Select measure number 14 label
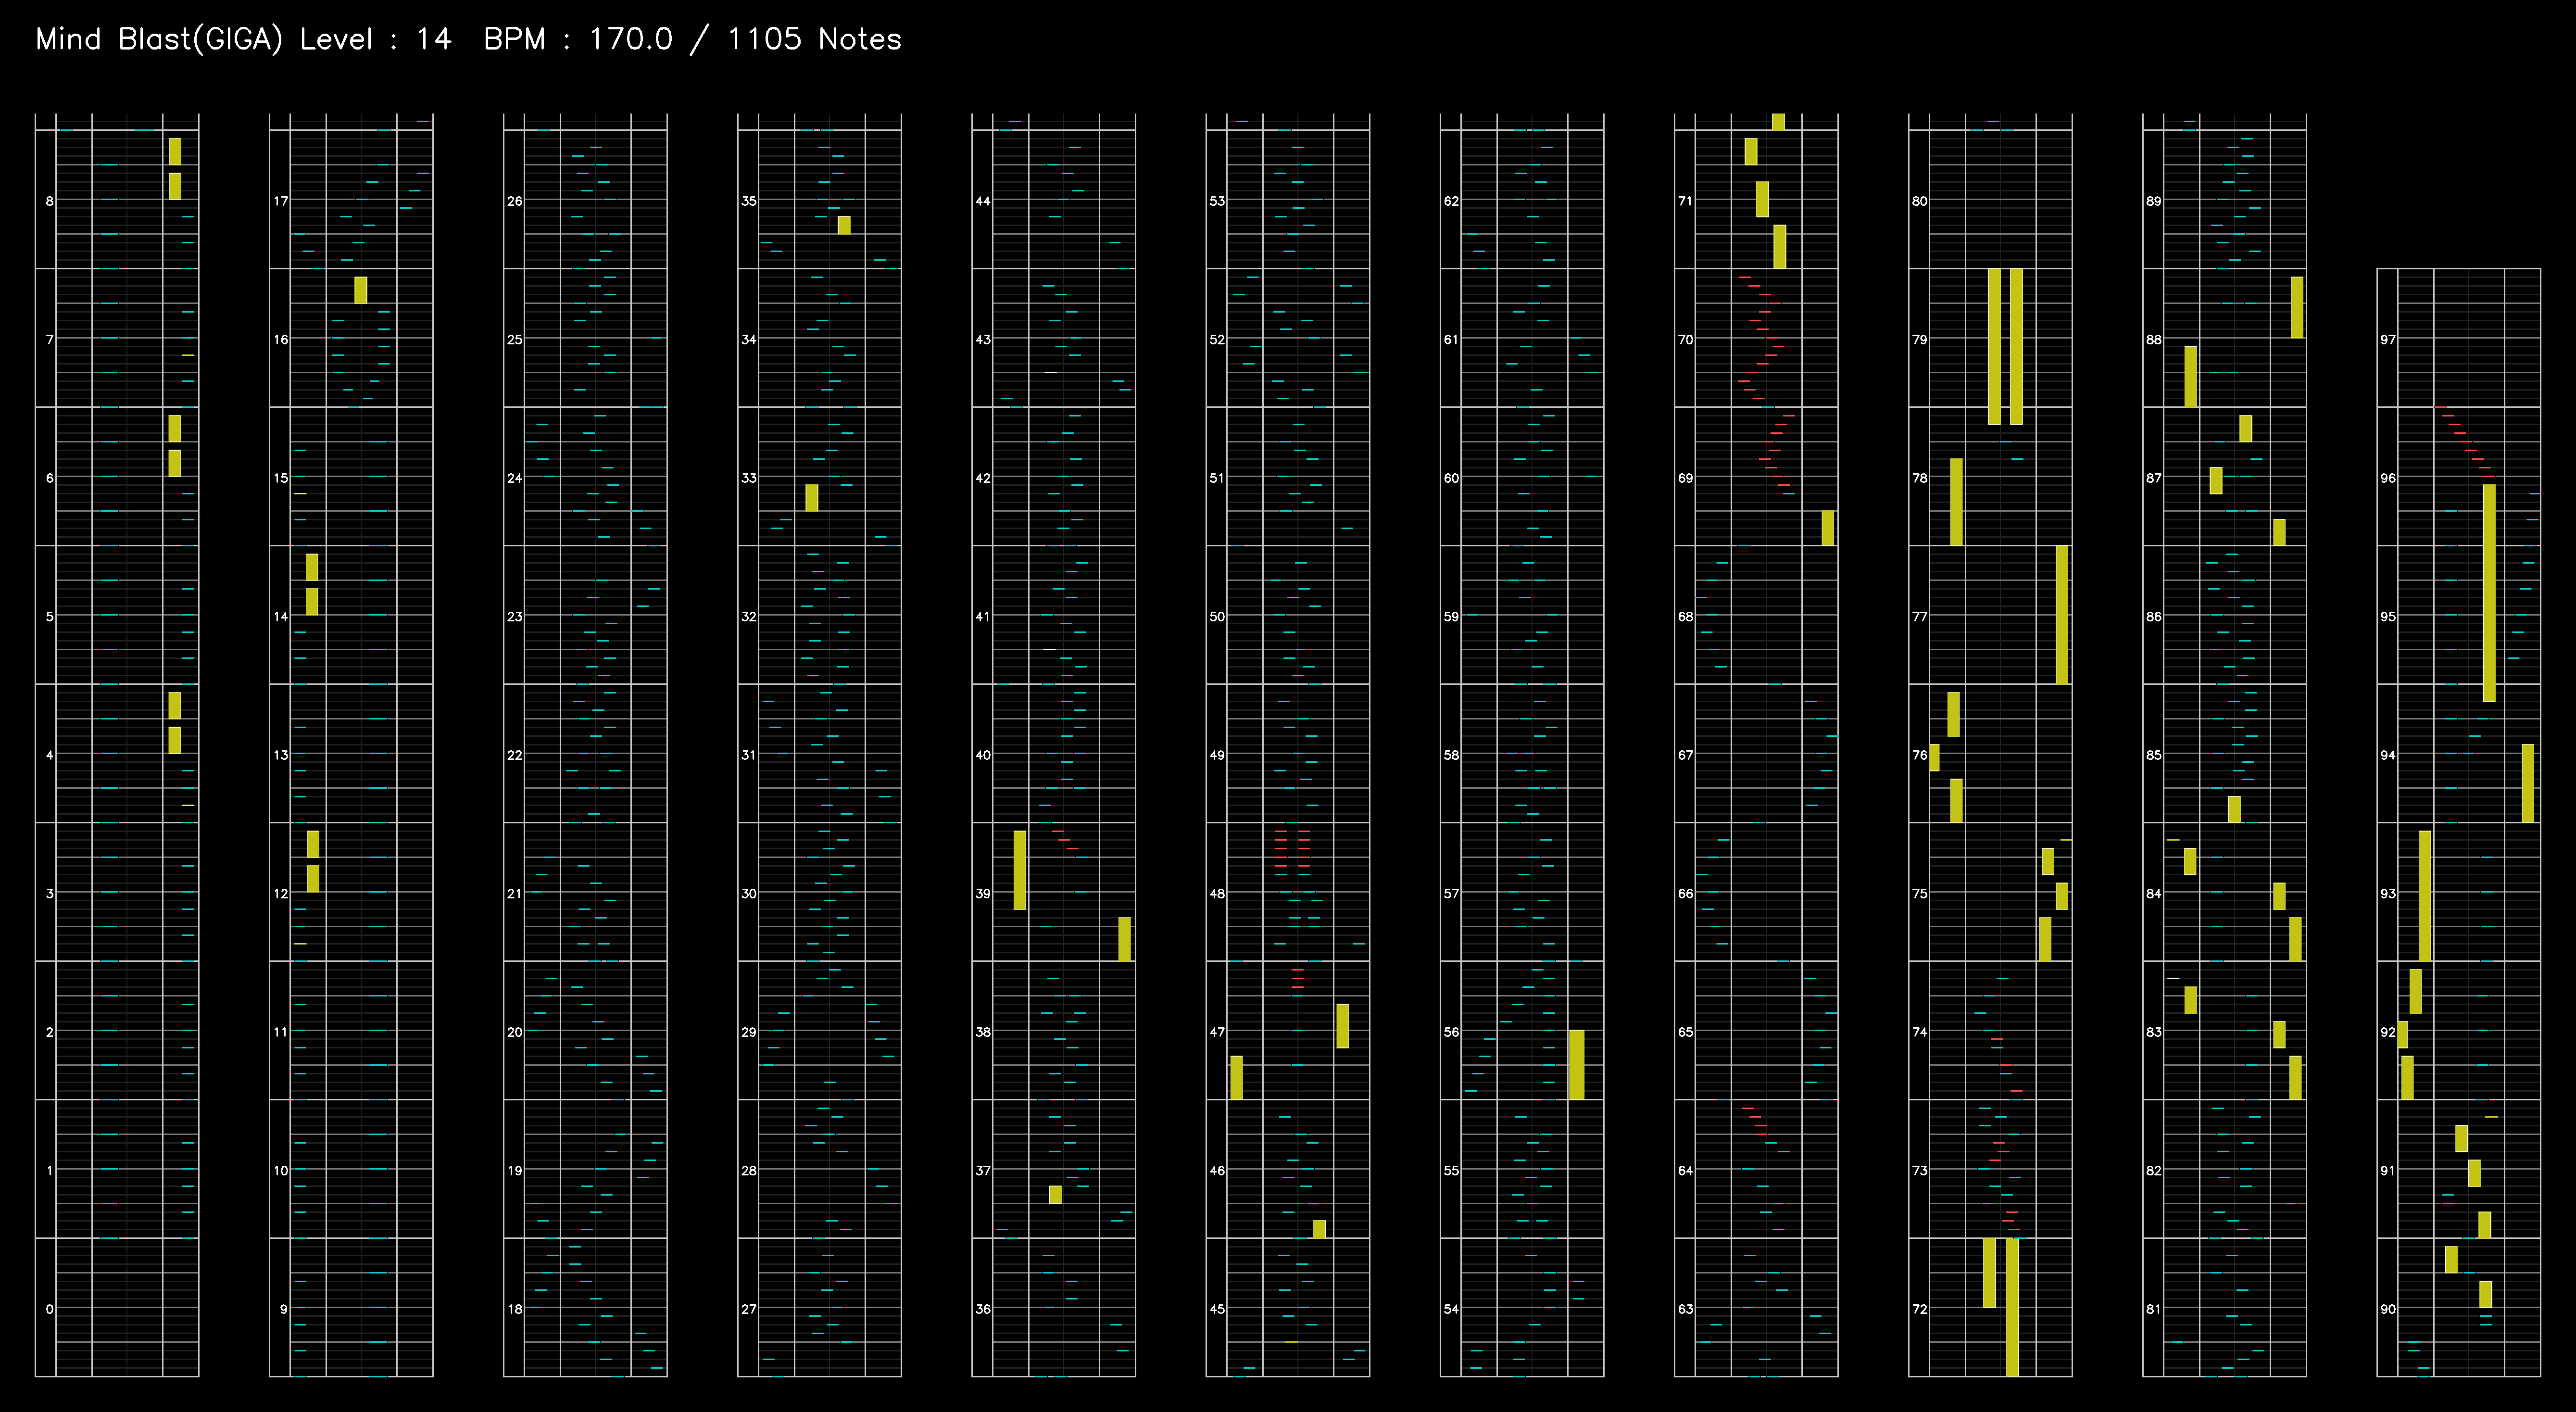The height and width of the screenshot is (1412, 2576). click(x=281, y=617)
